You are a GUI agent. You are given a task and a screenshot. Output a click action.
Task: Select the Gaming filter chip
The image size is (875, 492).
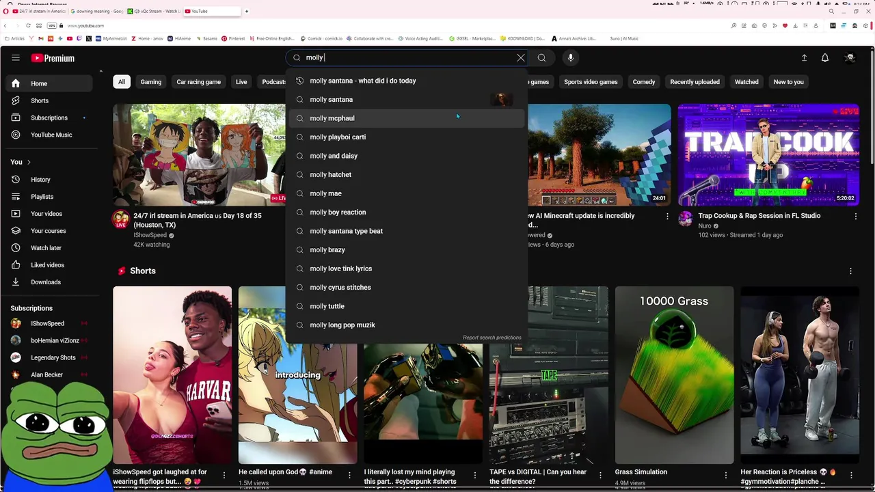(151, 82)
